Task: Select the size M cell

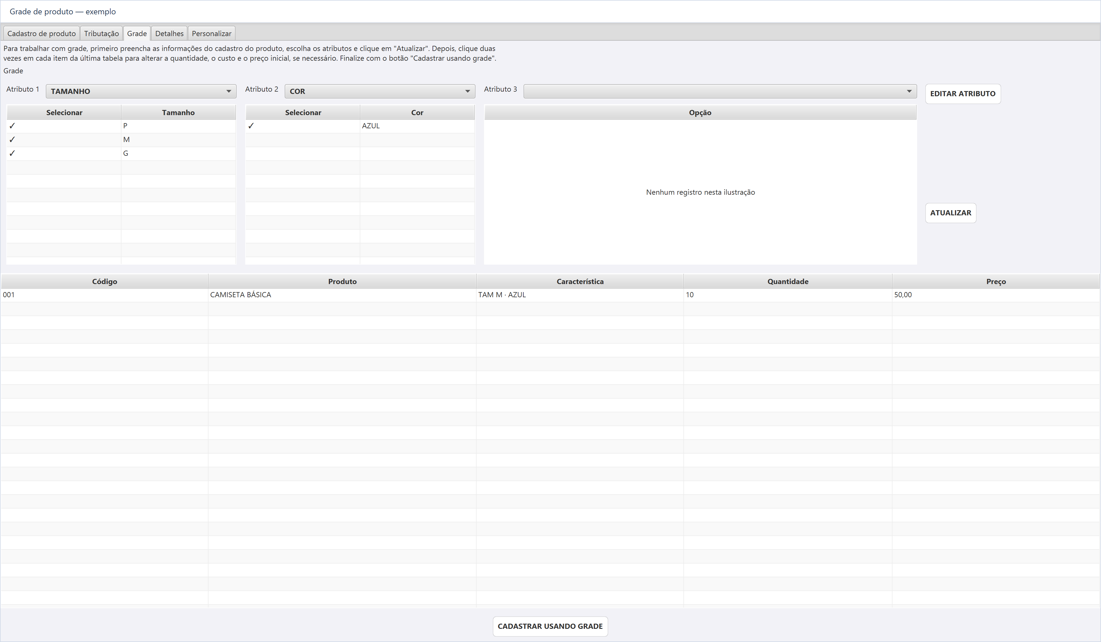Action: pos(178,140)
